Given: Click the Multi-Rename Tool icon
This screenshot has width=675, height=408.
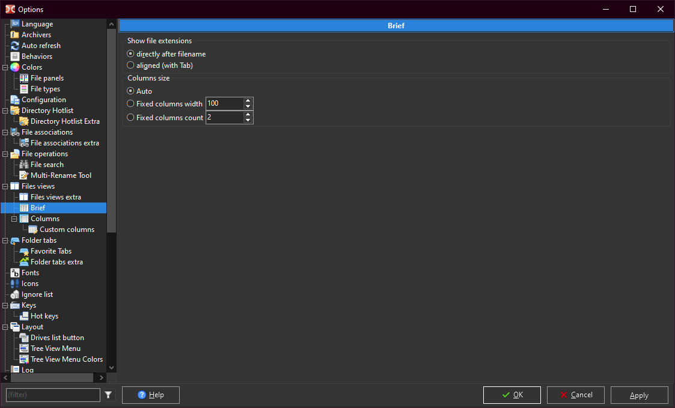Looking at the screenshot, I should point(24,175).
